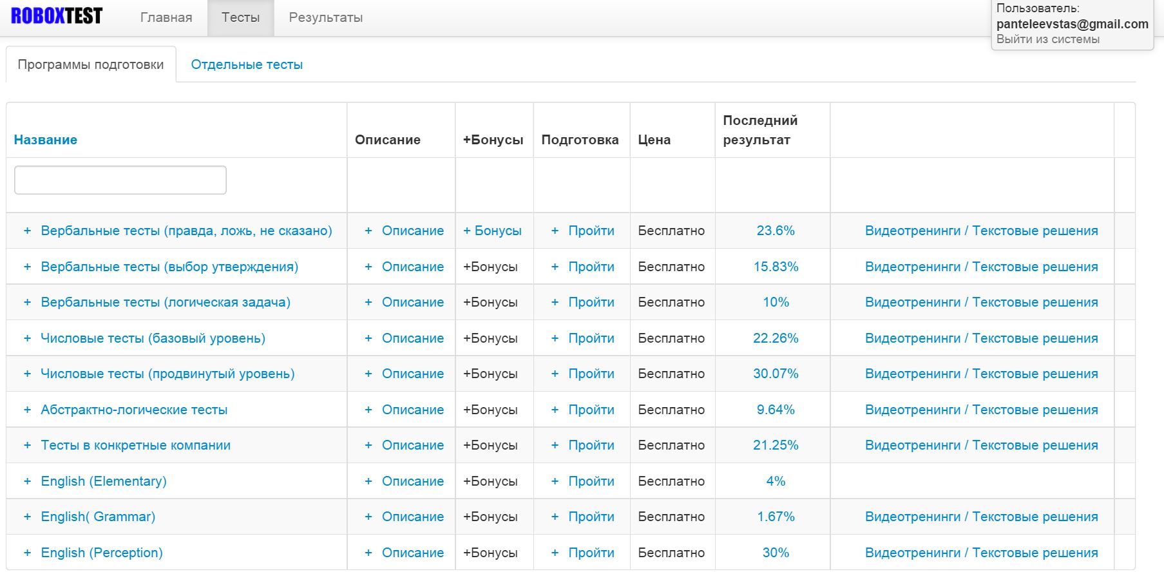The height and width of the screenshot is (572, 1164).
Task: Switch to Отдельные тесты tab
Action: 247,64
